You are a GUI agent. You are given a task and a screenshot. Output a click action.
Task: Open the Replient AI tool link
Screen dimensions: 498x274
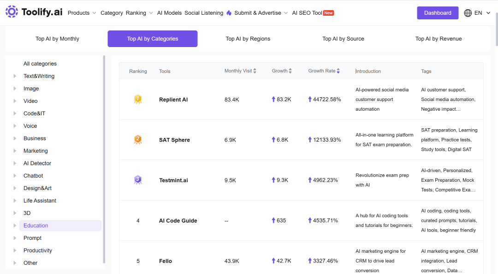pos(173,100)
